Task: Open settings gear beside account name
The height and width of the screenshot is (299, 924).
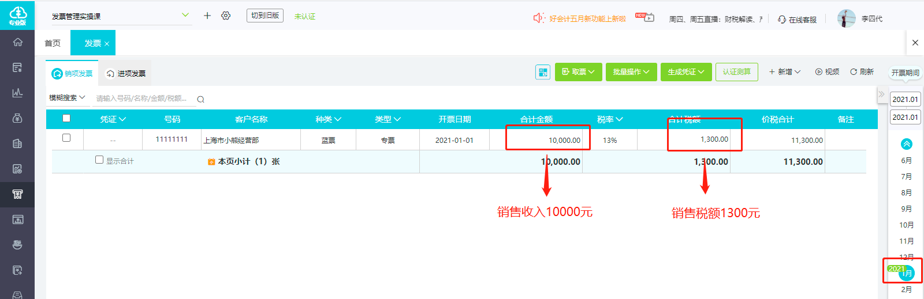Action: [226, 16]
